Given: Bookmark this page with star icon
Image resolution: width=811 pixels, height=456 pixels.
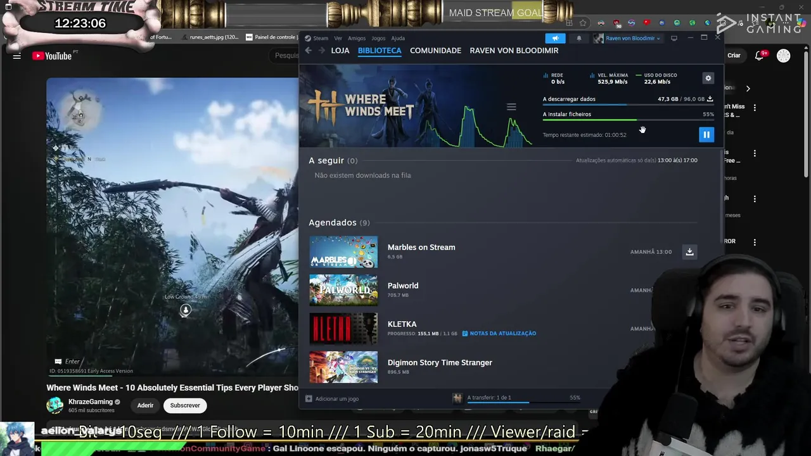Looking at the screenshot, I should (583, 23).
